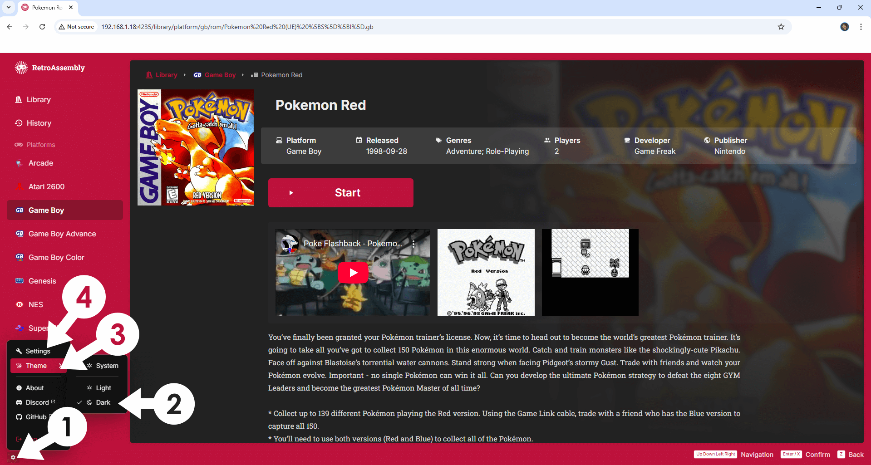Play the Poke Flashback video
The height and width of the screenshot is (465, 871).
(353, 273)
